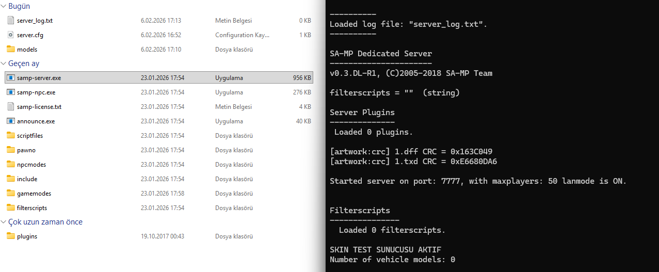Viewport: 659px width, 272px height.
Task: Click the v0.3.DL-R1 version line in console
Action: pos(411,73)
